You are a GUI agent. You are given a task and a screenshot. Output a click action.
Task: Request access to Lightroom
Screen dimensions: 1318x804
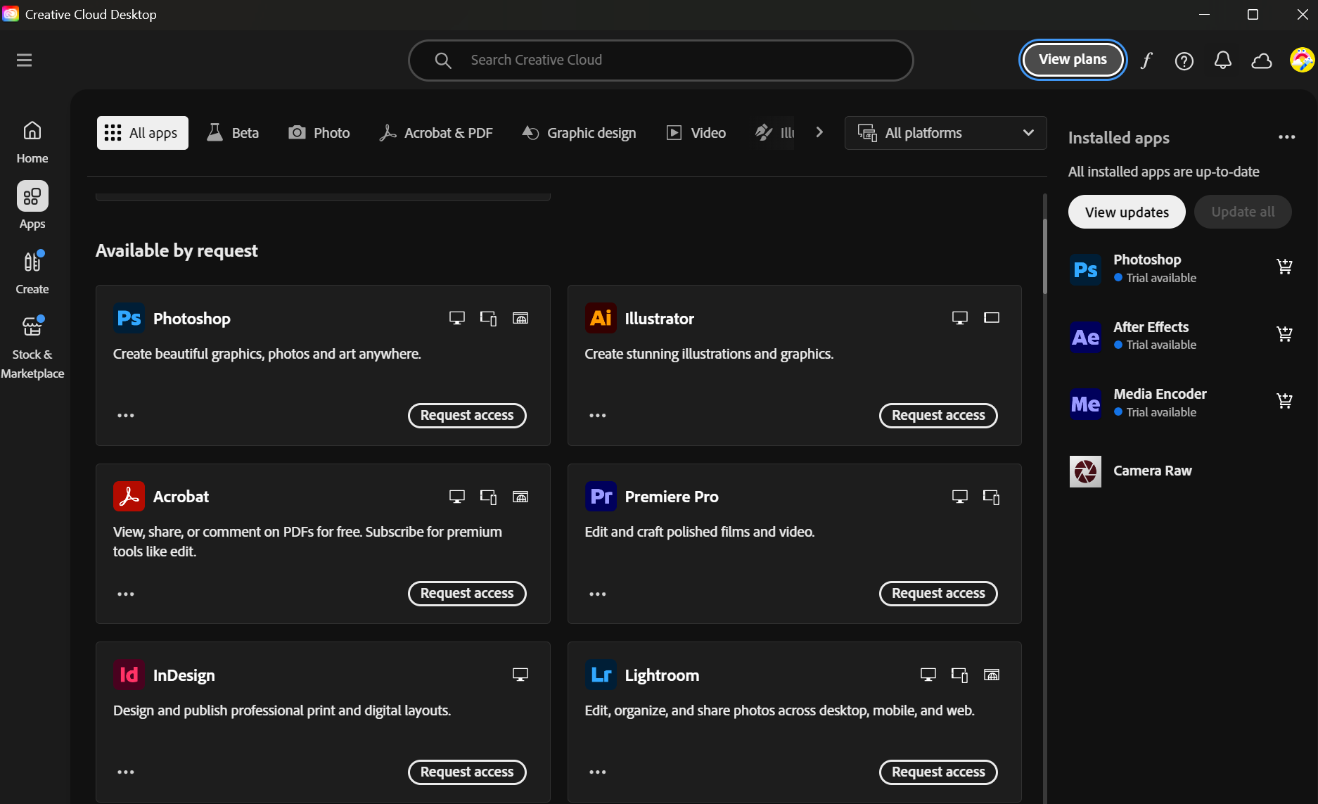click(938, 772)
